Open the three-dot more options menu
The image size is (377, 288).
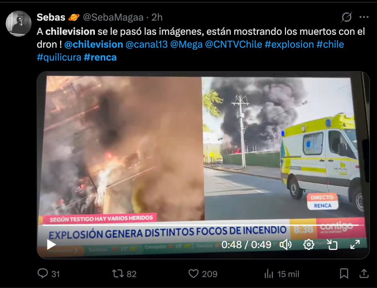click(x=364, y=17)
